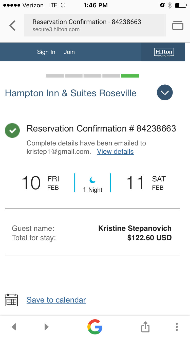Tap Sign In in header
The width and height of the screenshot is (190, 338).
pos(46,52)
